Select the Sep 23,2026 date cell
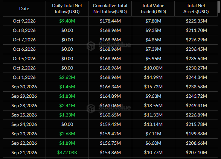The image size is (221, 159). point(24,134)
